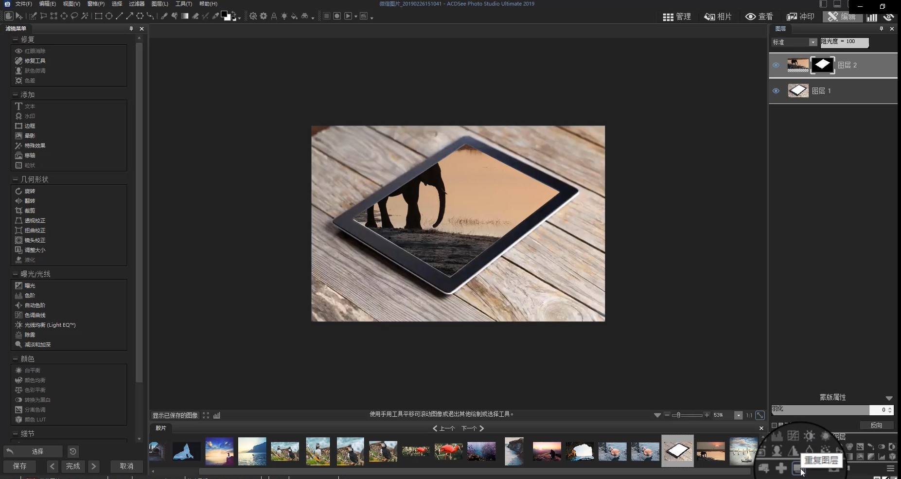Select the Eyedropper color picker tool
The width and height of the screenshot is (901, 479).
coord(215,16)
